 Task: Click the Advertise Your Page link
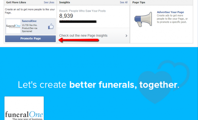point(170,12)
